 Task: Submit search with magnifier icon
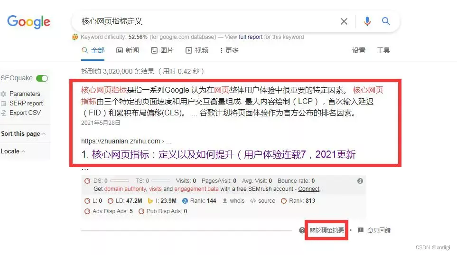coord(386,21)
